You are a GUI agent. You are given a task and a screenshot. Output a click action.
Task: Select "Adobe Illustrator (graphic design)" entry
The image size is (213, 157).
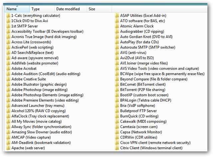click(39, 84)
